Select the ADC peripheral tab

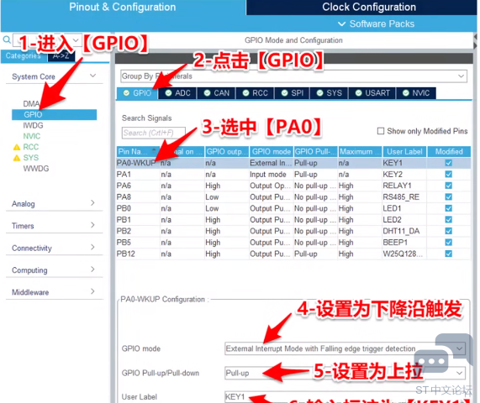(x=177, y=93)
